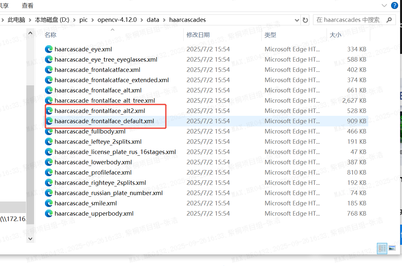Select the file haarcascade_upperbody.xml
402x266 pixels.
click(94, 213)
